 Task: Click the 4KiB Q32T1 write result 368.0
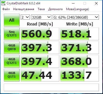pyautogui.click(x=80, y=61)
